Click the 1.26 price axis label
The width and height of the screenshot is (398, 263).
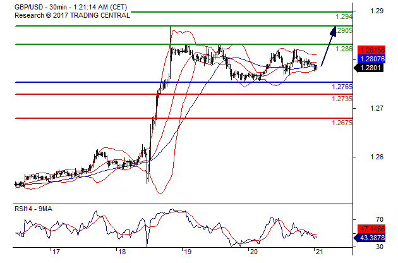pyautogui.click(x=377, y=157)
